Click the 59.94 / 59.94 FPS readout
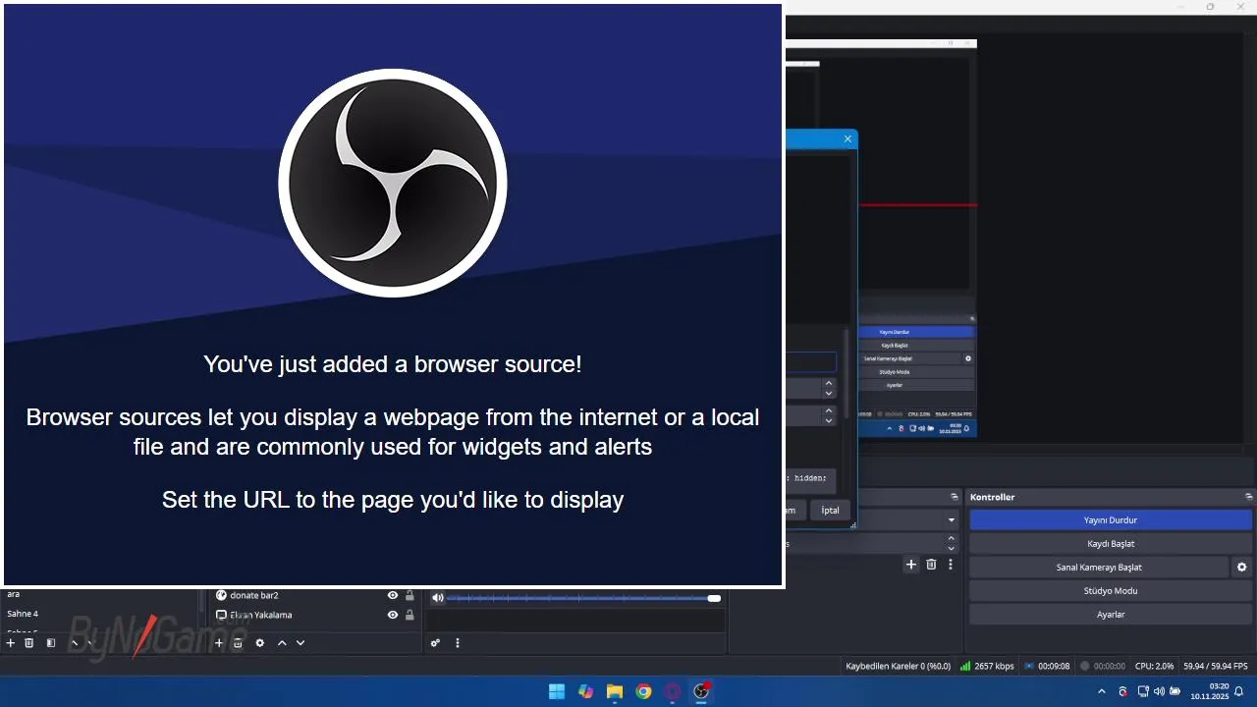The width and height of the screenshot is (1257, 707). click(1216, 666)
